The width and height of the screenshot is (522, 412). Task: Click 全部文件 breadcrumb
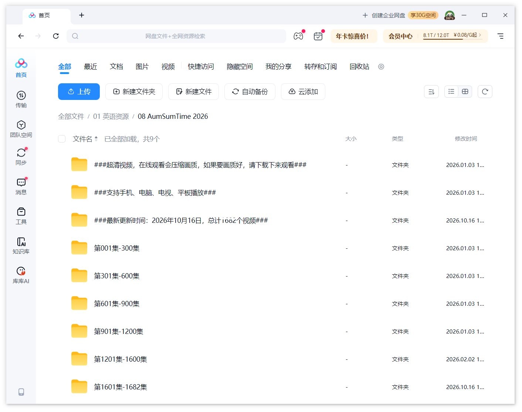pos(71,116)
